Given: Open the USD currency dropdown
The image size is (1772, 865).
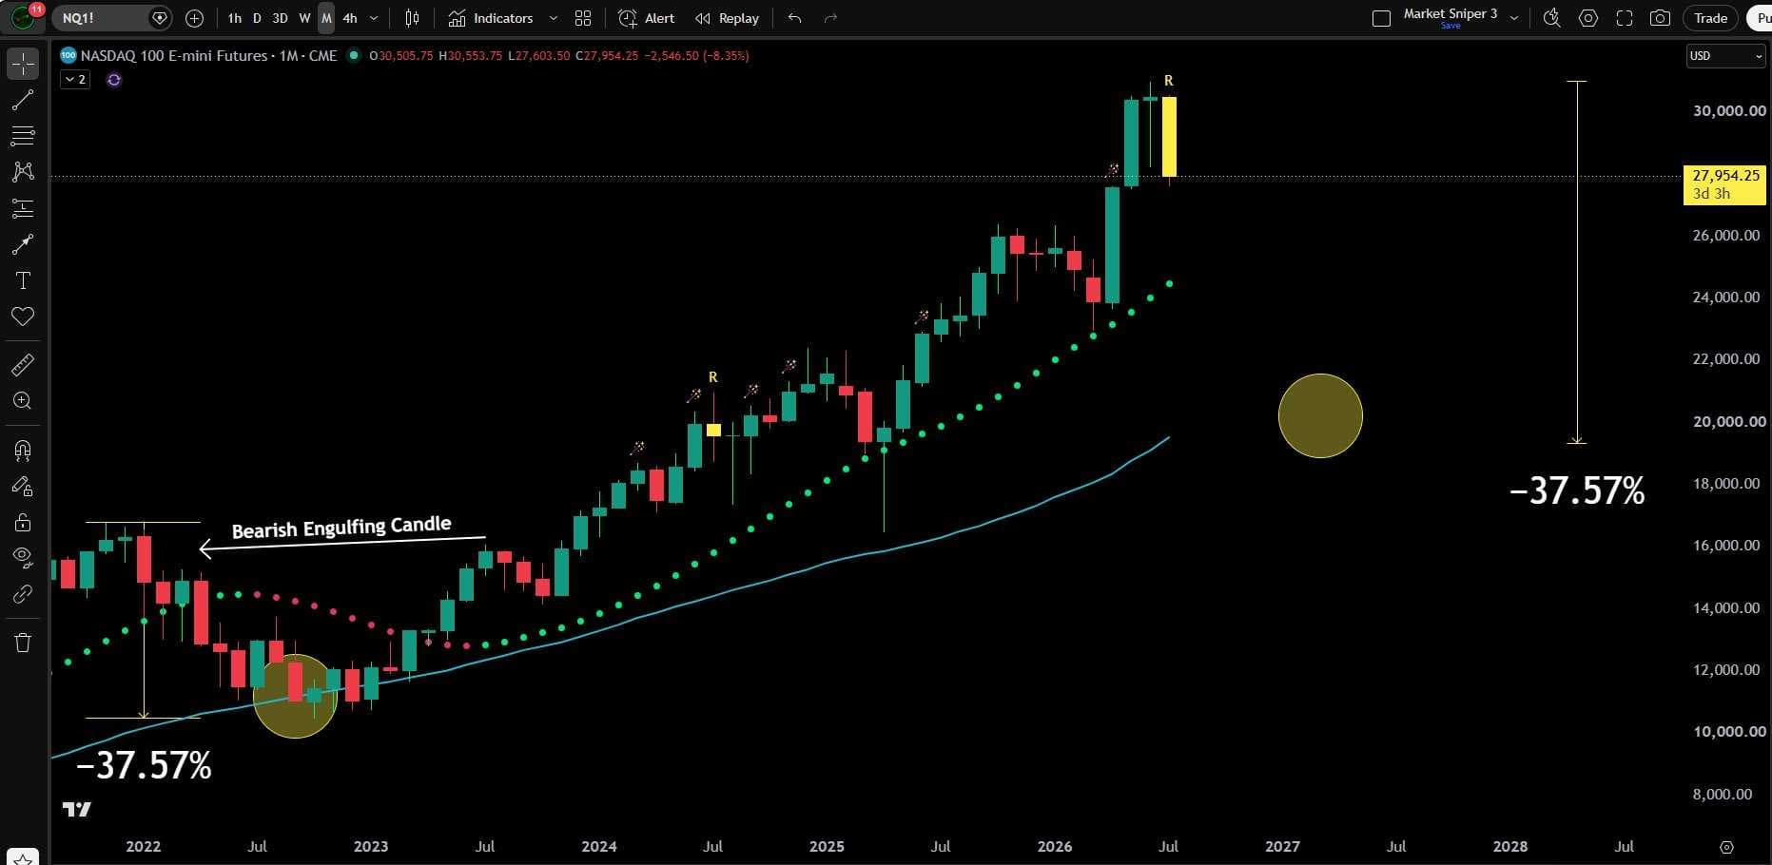Looking at the screenshot, I should (1725, 56).
